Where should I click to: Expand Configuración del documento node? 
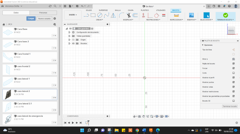coord(69,32)
